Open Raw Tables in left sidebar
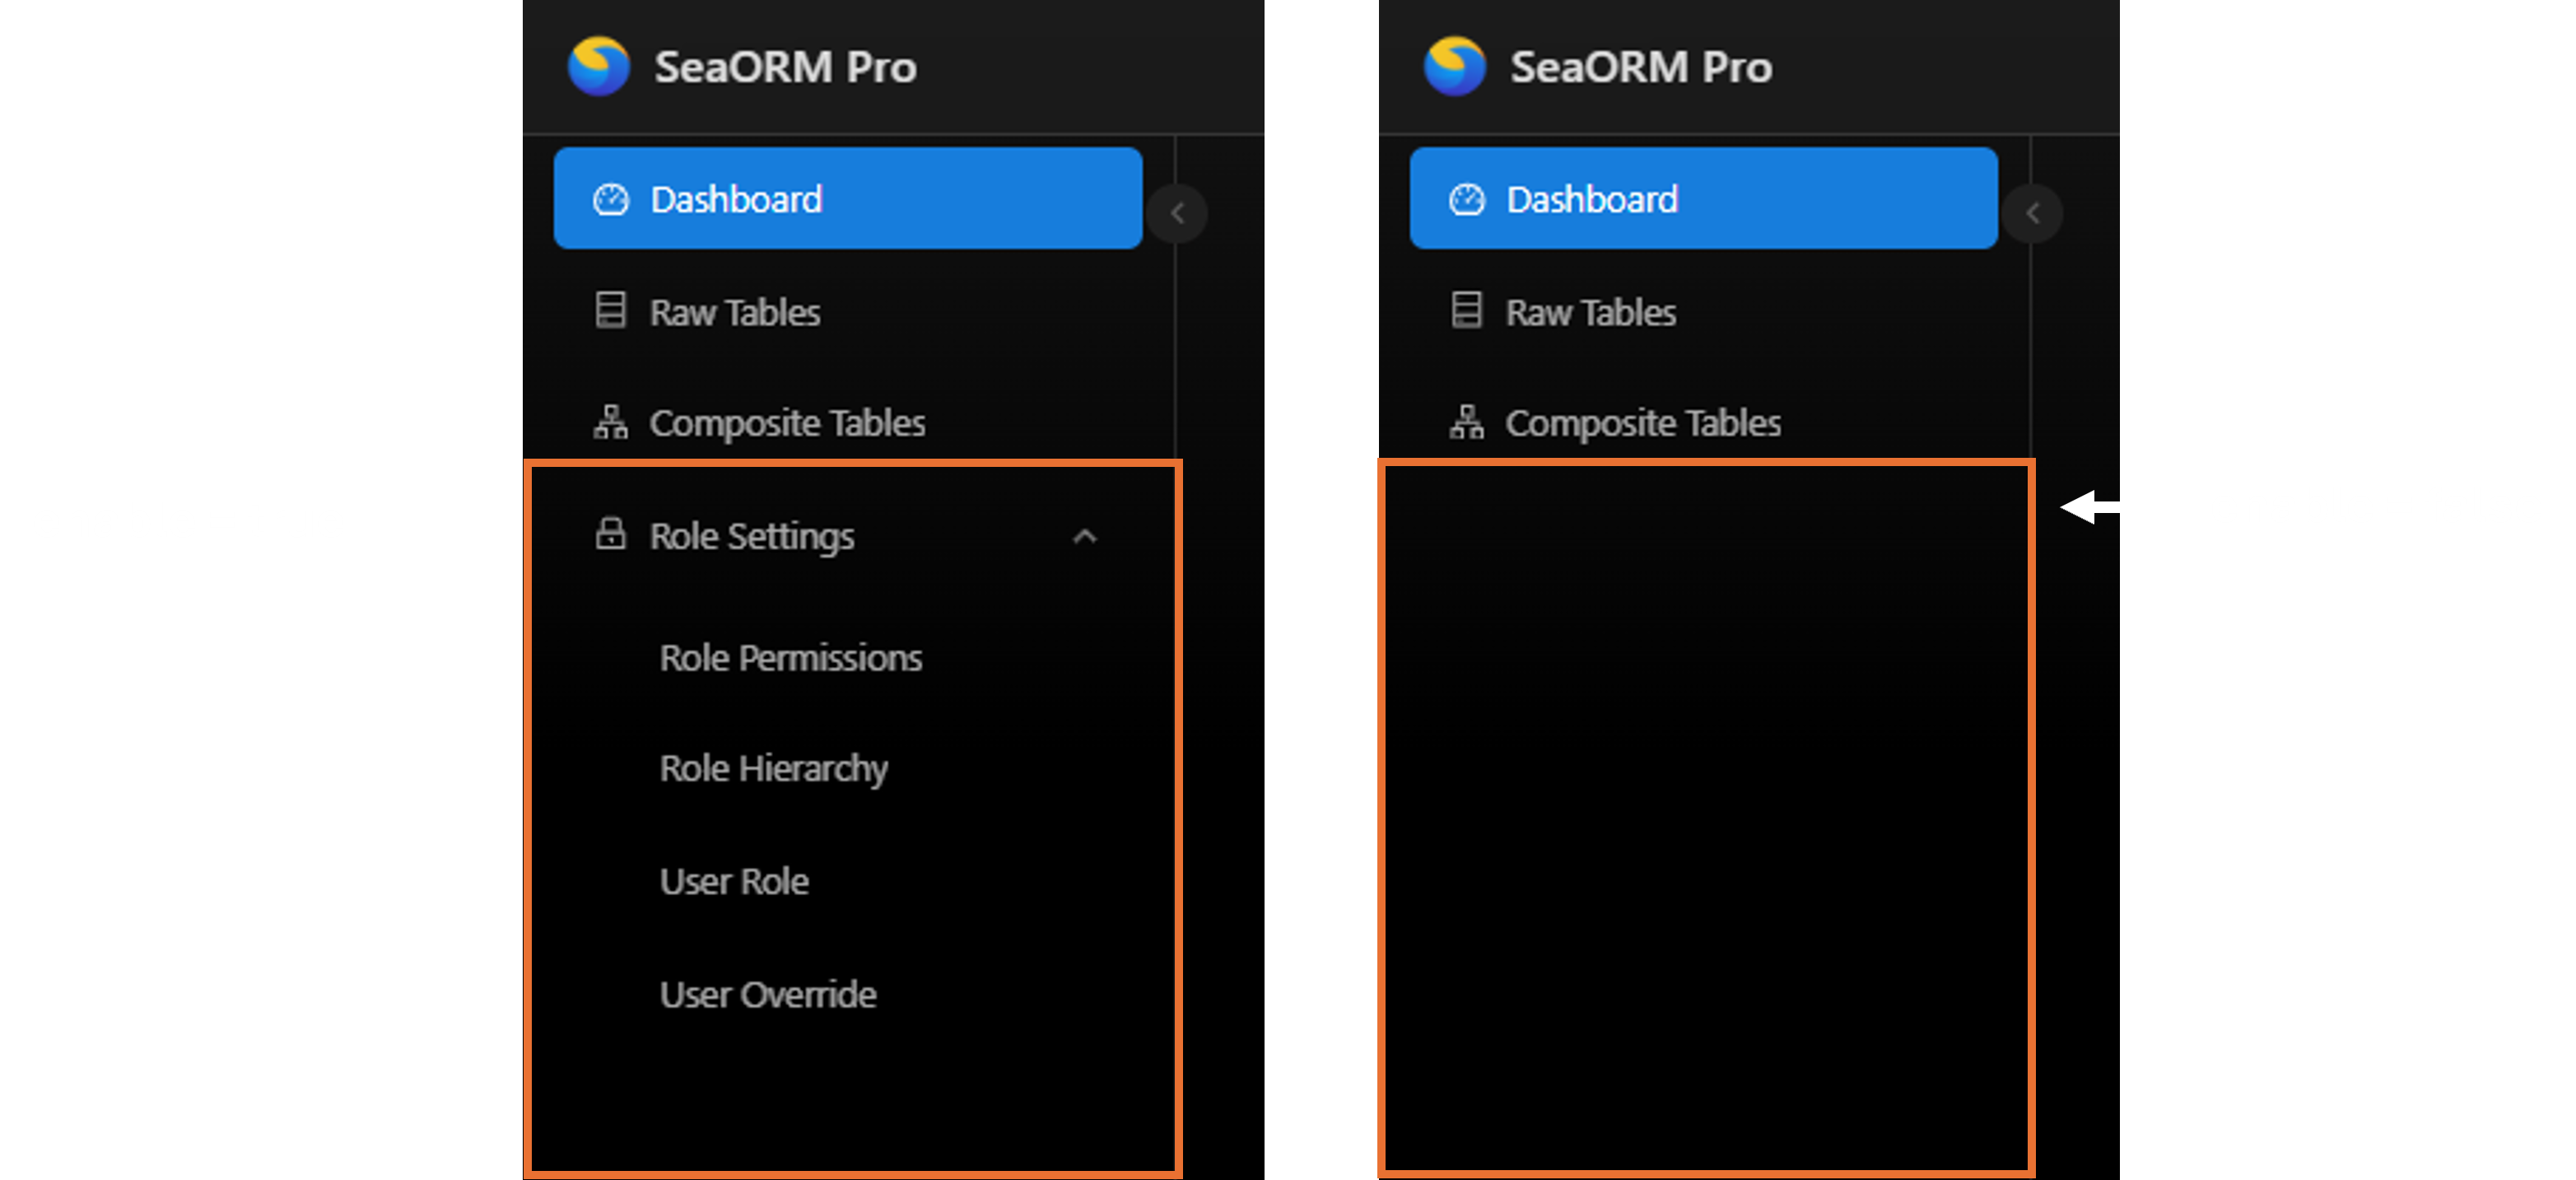The height and width of the screenshot is (1180, 2576). coord(735,312)
